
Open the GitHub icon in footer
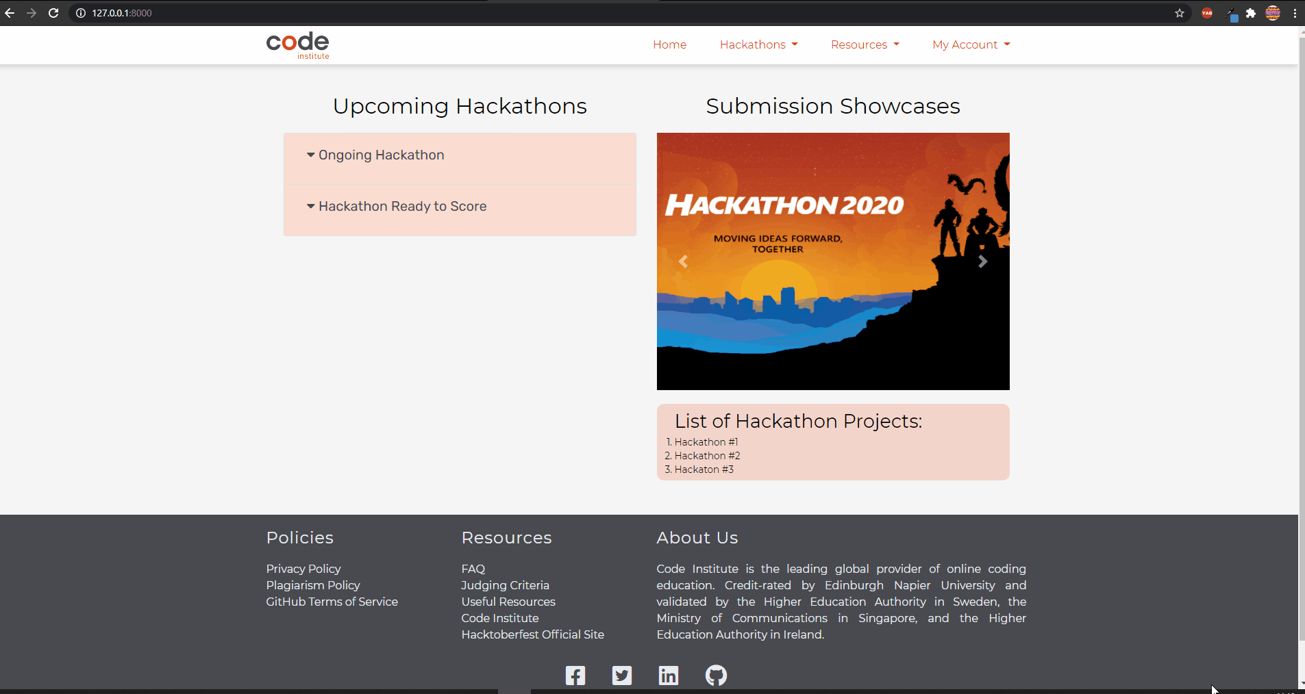pos(716,676)
